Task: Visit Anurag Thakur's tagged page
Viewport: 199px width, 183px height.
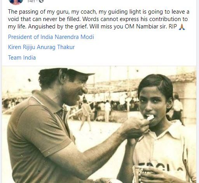Action: (x=56, y=47)
